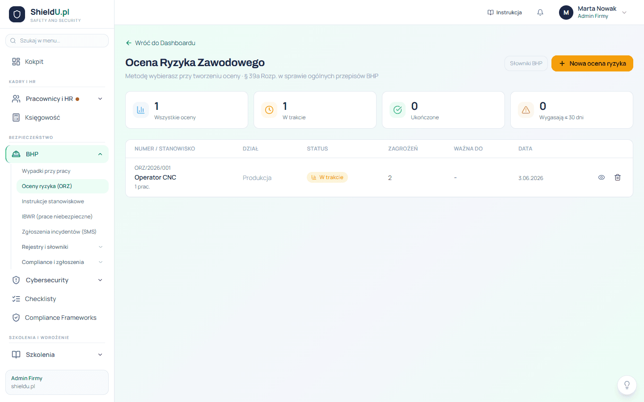
Task: Click the W trakcie status badge
Action: (327, 177)
